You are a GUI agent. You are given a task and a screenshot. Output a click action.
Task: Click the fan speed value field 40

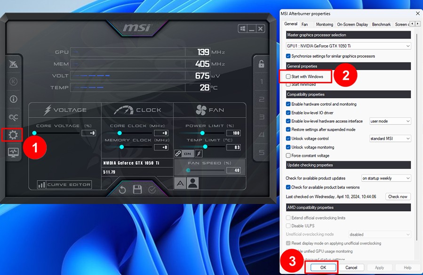point(234,170)
